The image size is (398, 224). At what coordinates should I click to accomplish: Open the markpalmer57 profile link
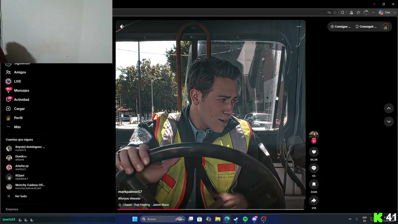[x=130, y=192]
